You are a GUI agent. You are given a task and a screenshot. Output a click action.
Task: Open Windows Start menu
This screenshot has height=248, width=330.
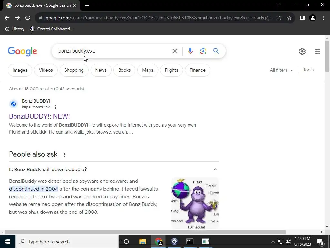pos(8,242)
